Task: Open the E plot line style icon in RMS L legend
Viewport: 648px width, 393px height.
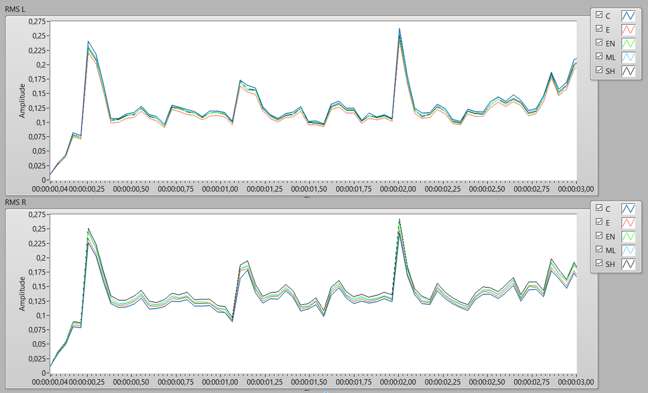Action: (x=629, y=29)
